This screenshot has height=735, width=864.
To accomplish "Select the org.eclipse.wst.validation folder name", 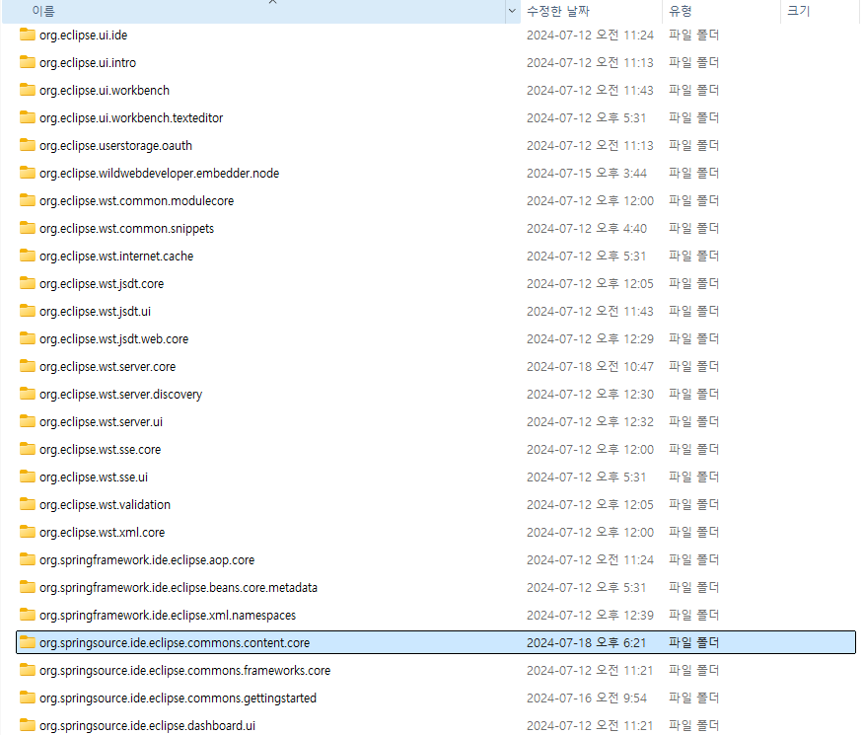I will pos(105,505).
